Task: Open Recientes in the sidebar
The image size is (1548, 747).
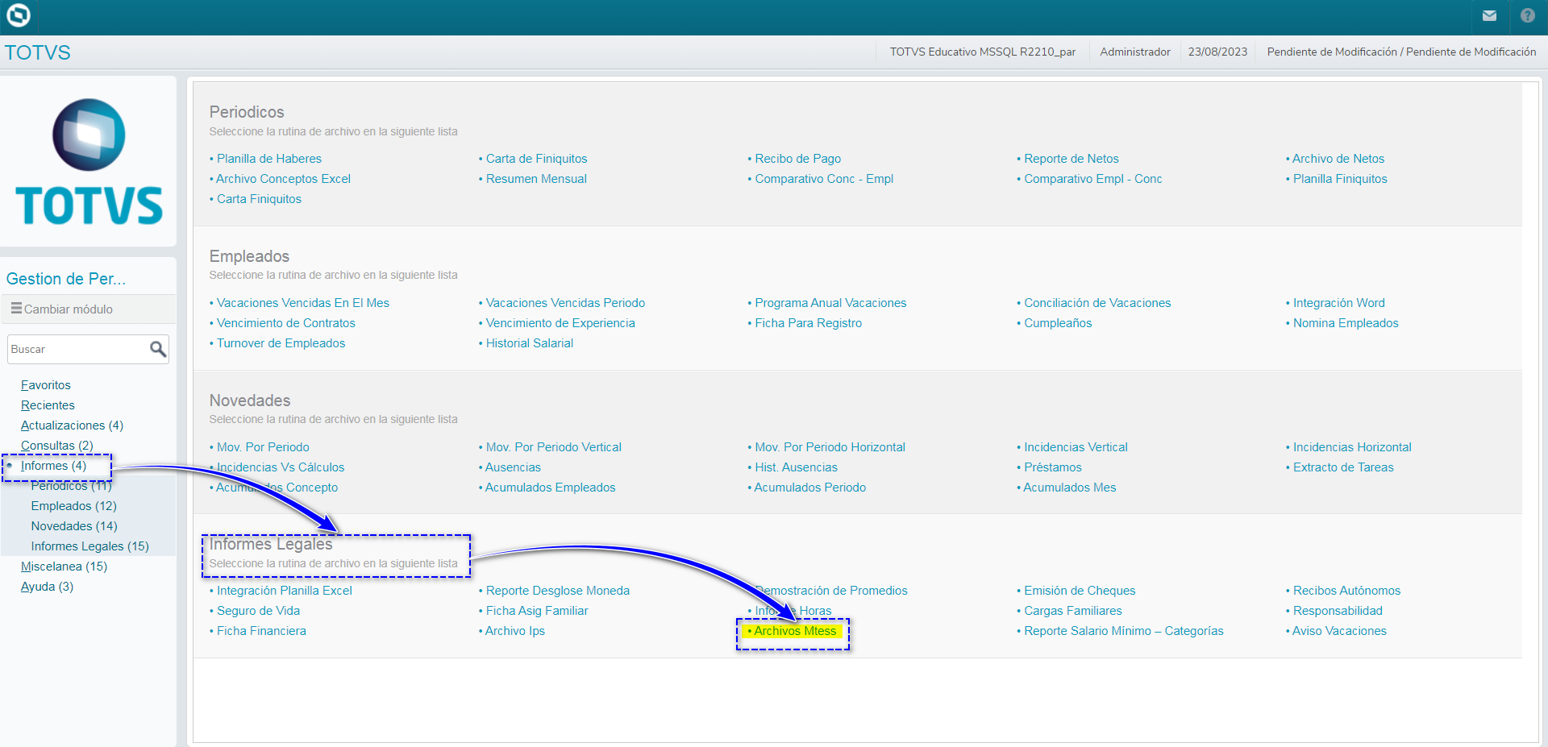Action: 48,405
